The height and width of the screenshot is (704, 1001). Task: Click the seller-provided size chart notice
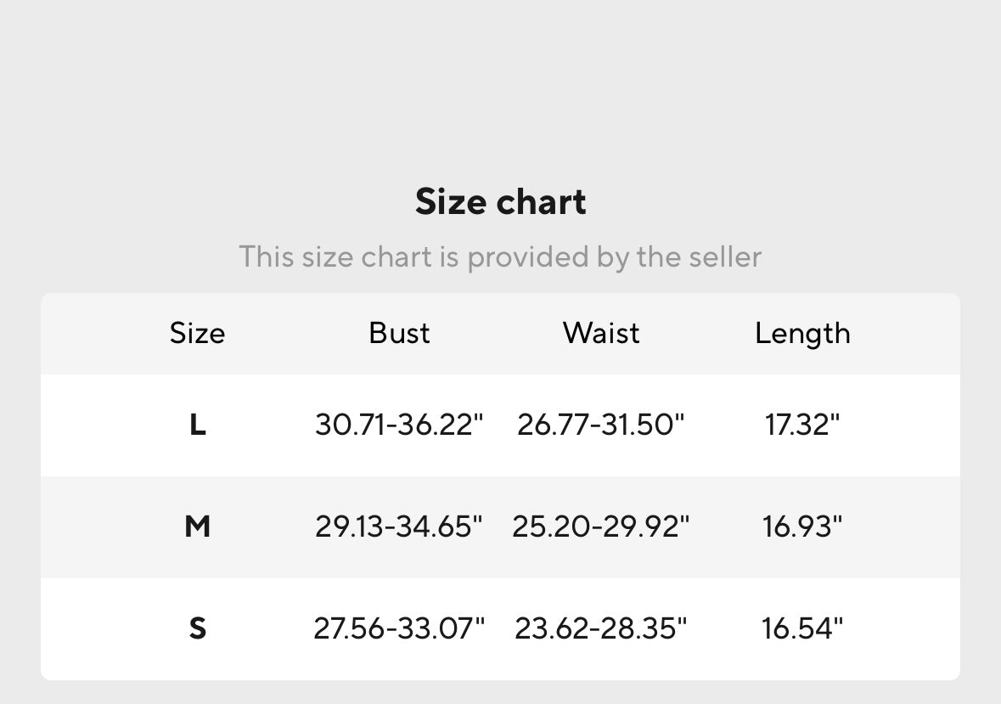[x=500, y=256]
